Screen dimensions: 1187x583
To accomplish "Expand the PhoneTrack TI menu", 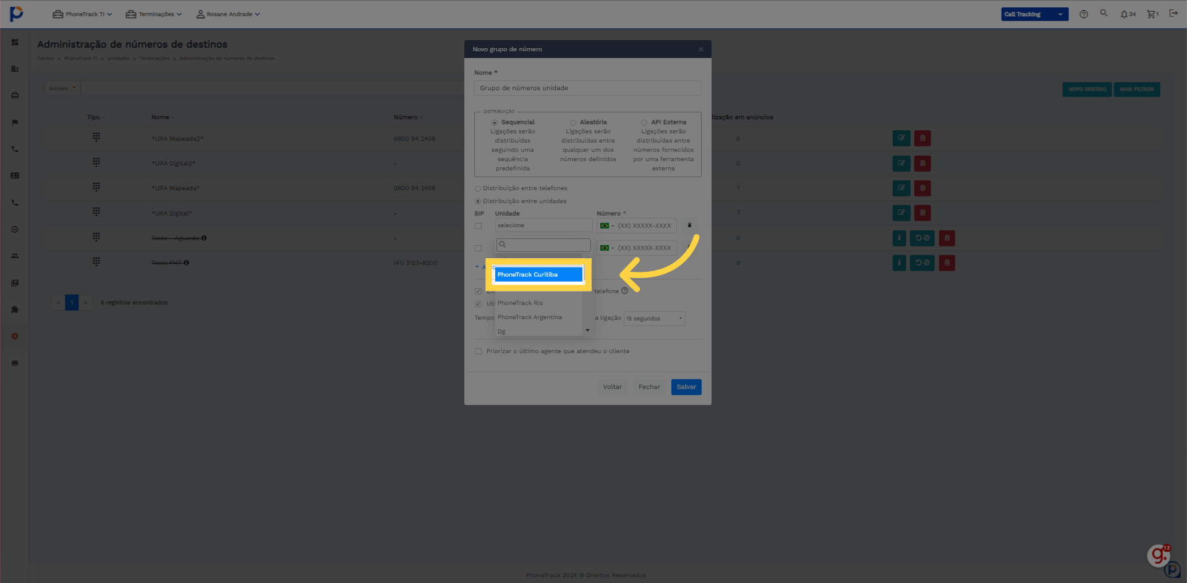I will click(x=82, y=14).
